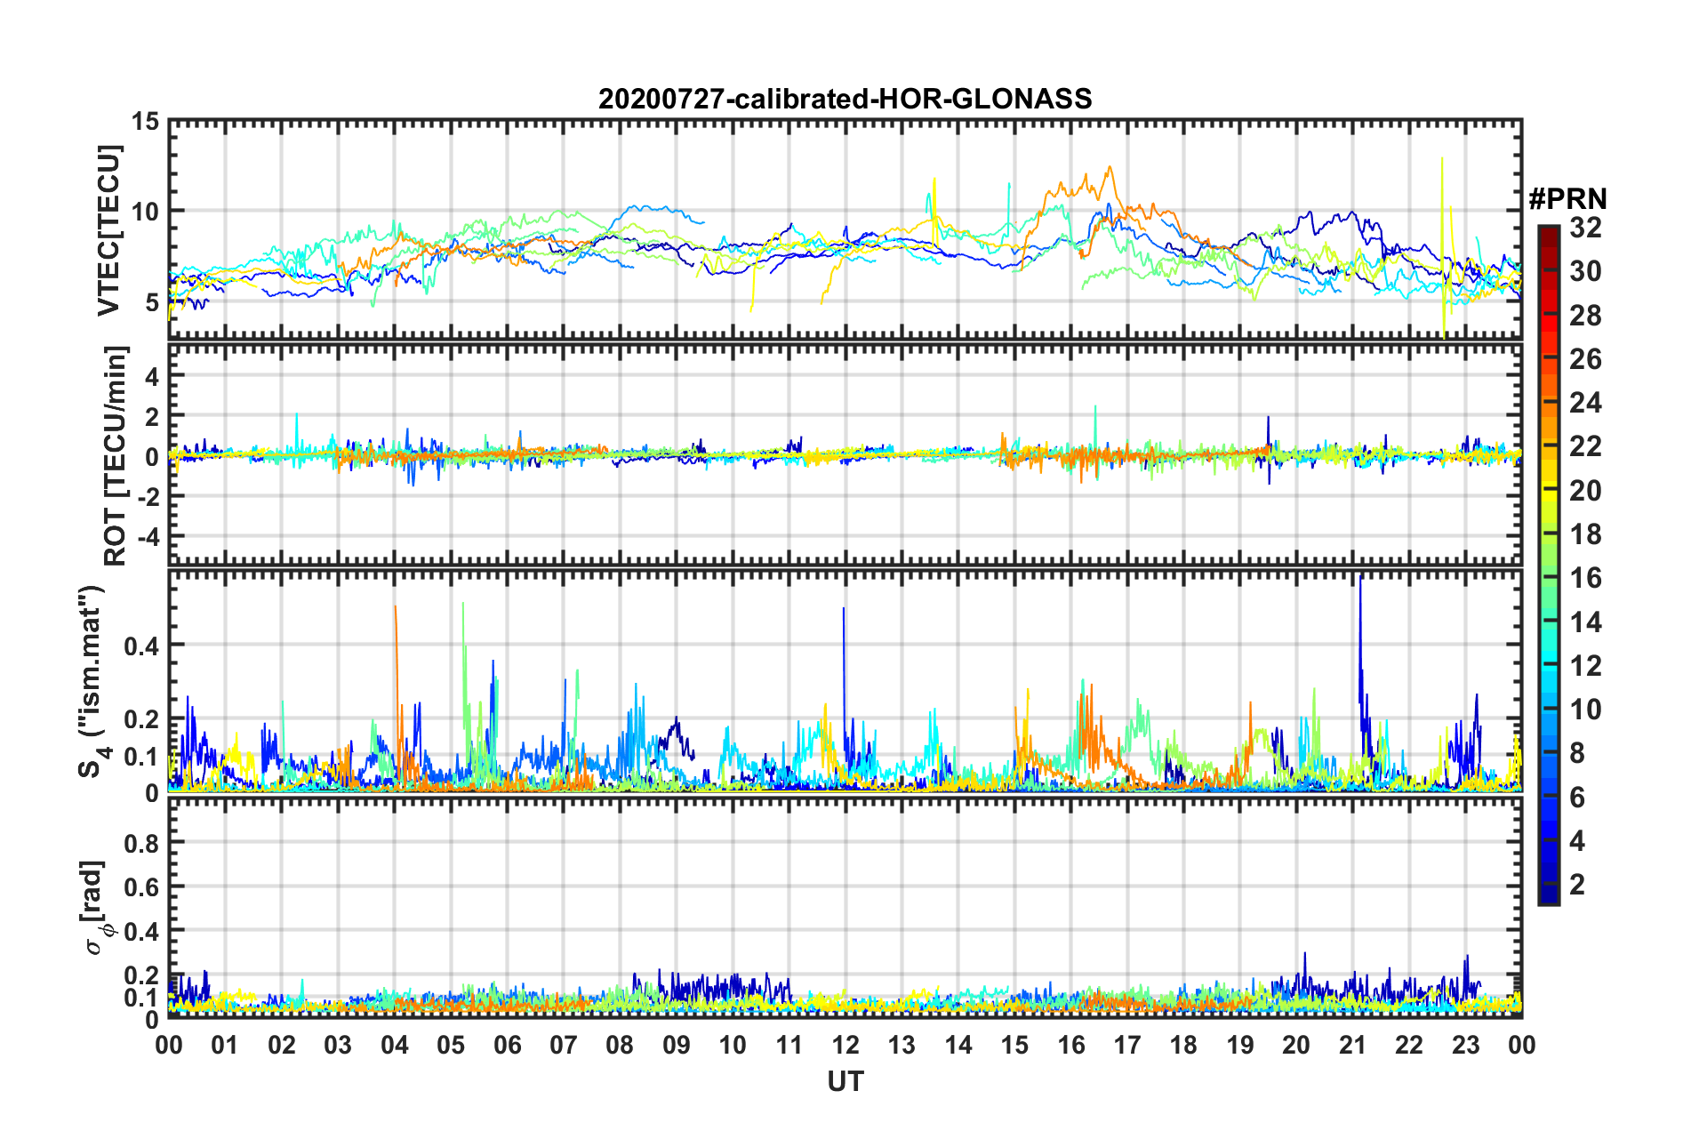1691x1131 pixels.
Task: Select ROT y-axis tick label -2
Action: pos(147,496)
